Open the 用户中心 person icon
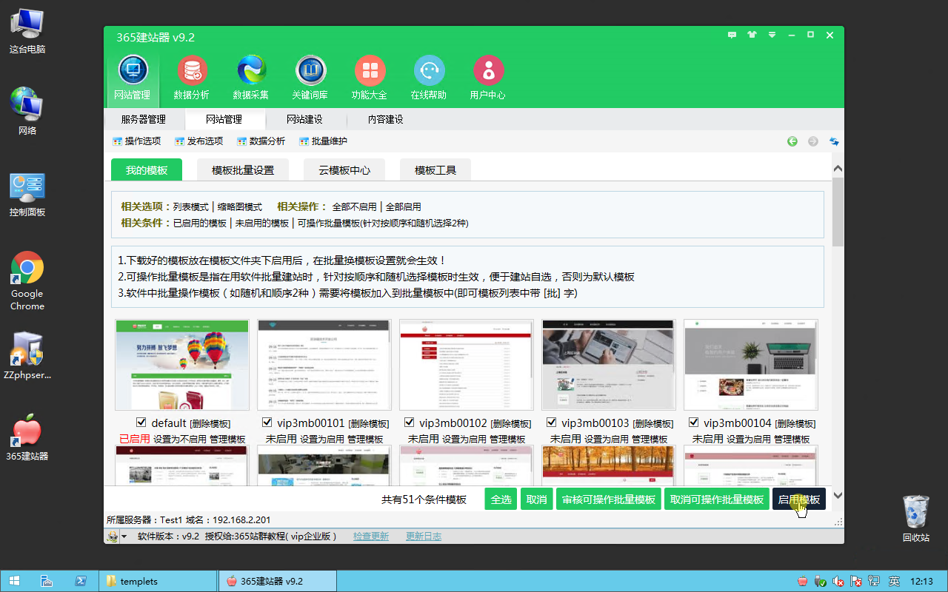948x592 pixels. click(488, 78)
